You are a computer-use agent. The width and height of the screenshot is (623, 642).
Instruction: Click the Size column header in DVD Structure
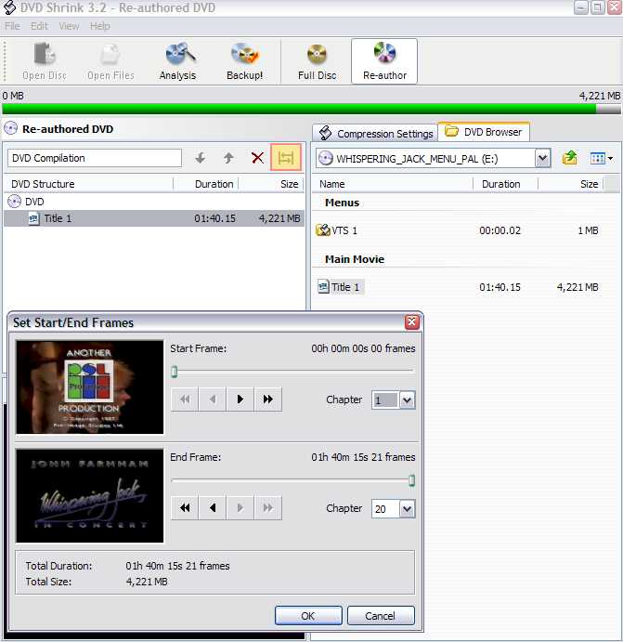pyautogui.click(x=272, y=184)
